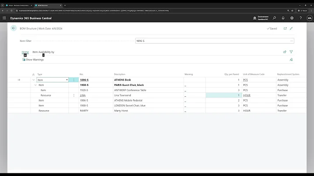Open a new browser tab
The height and width of the screenshot is (176, 314).
coord(65,5)
